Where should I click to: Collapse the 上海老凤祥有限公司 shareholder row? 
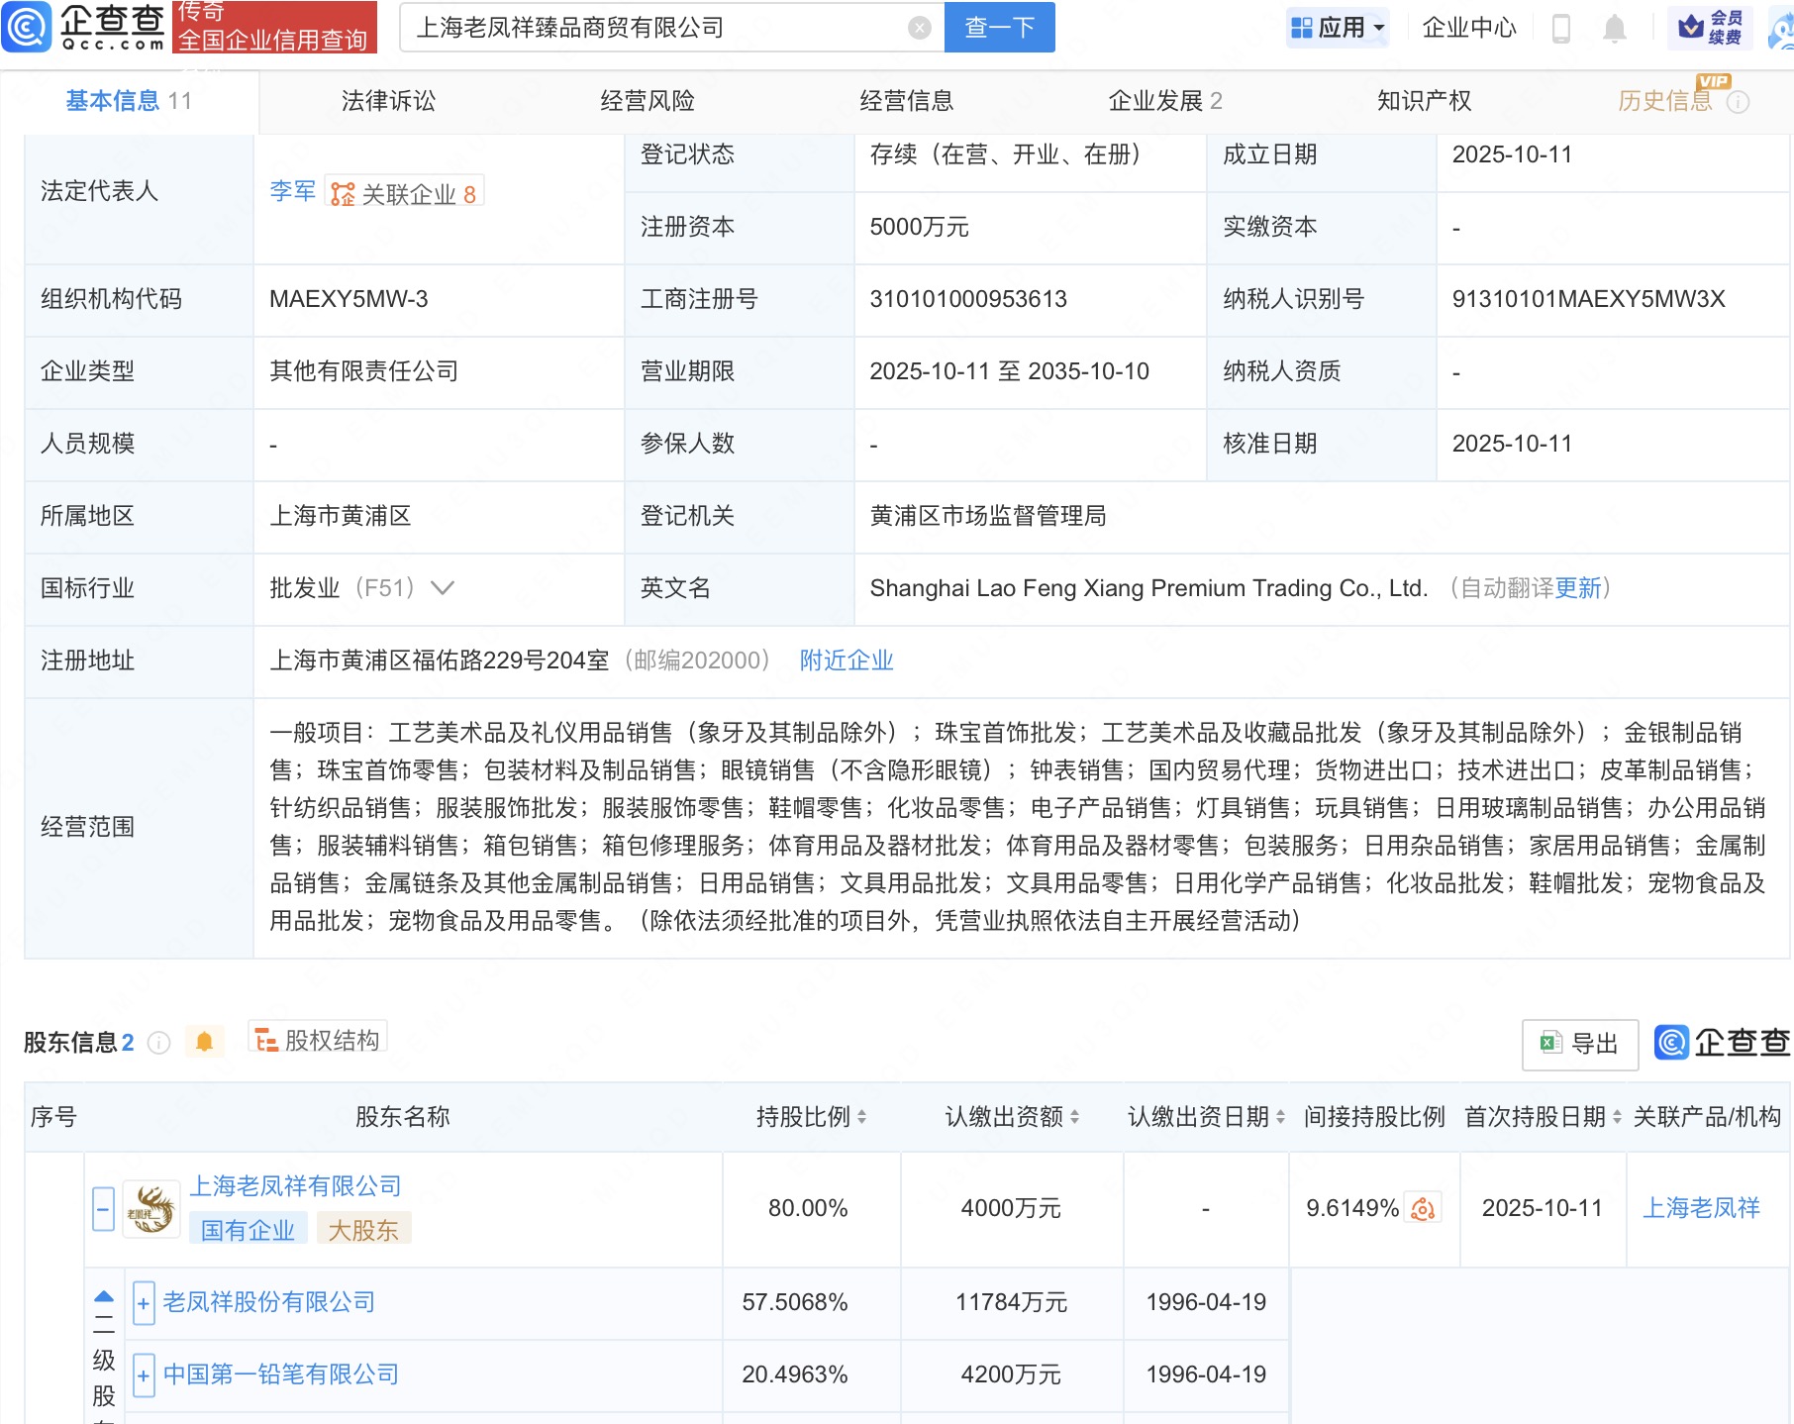pos(103,1209)
